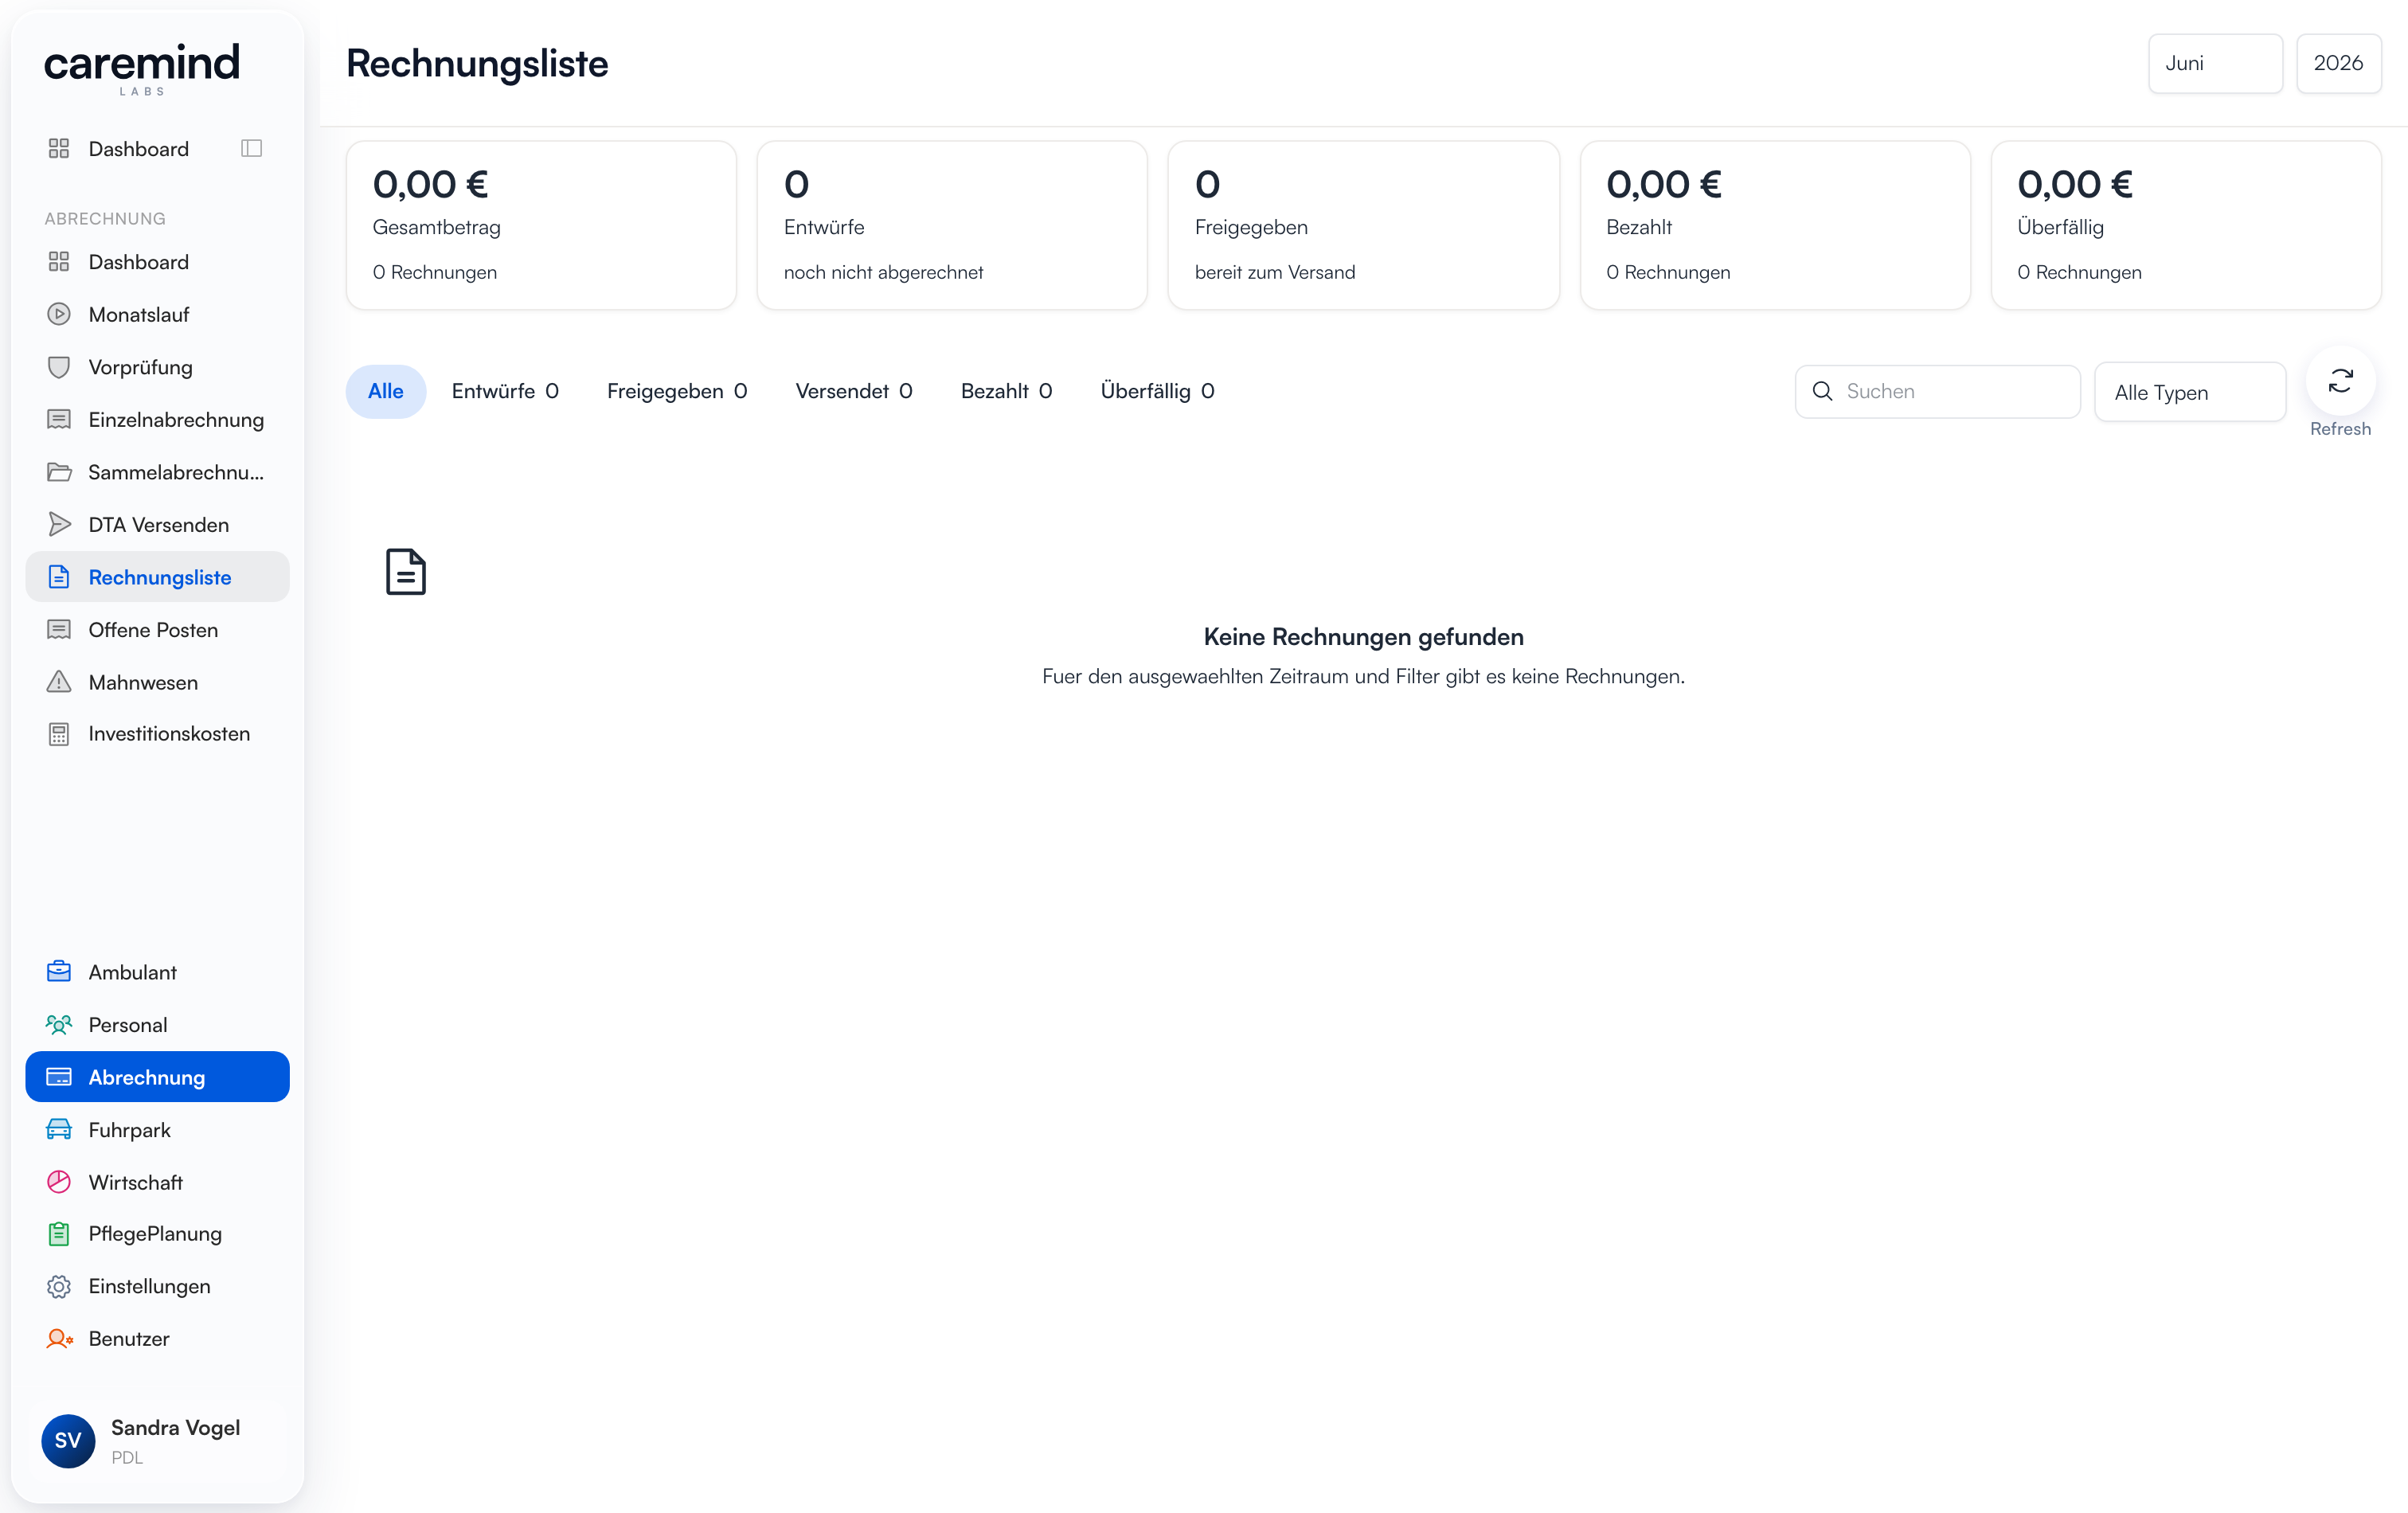Open the Personal module

click(157, 1024)
